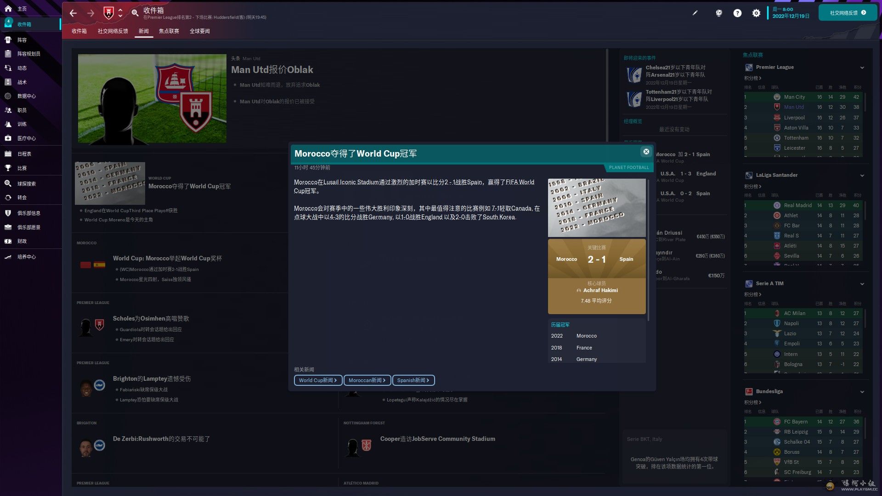Open the Squad Planner sidebar icon
Screen dimensions: 882x496
click(x=8, y=54)
